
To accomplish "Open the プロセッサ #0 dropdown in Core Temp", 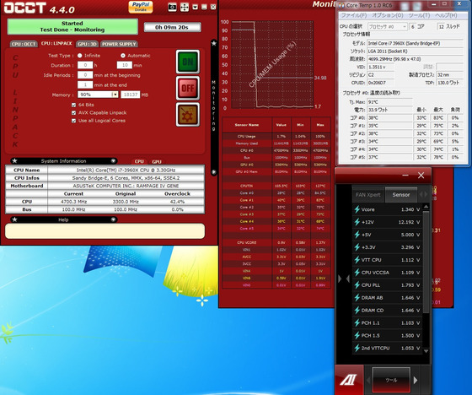I will (388, 26).
